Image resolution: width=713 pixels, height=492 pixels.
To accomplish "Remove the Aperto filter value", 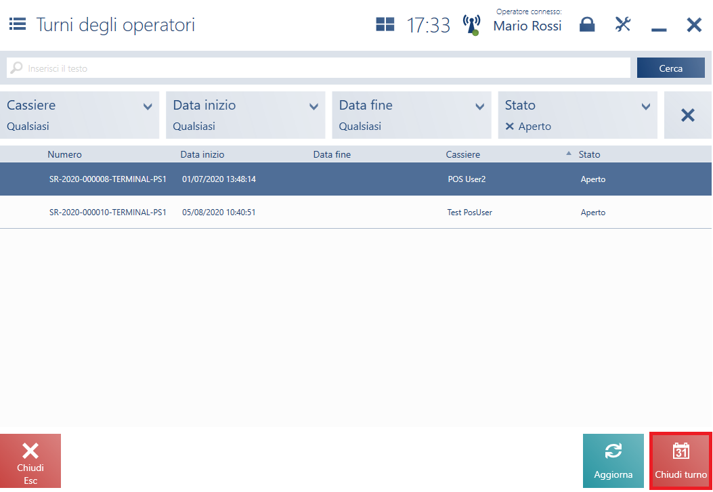I will 510,127.
